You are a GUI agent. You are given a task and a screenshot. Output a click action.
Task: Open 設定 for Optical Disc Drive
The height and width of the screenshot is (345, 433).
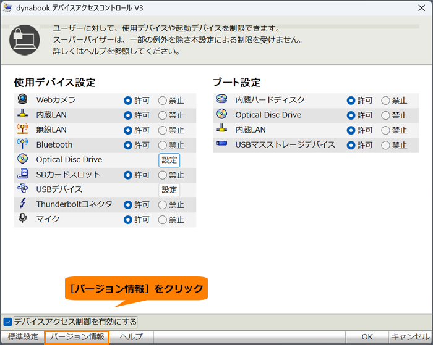tap(169, 160)
